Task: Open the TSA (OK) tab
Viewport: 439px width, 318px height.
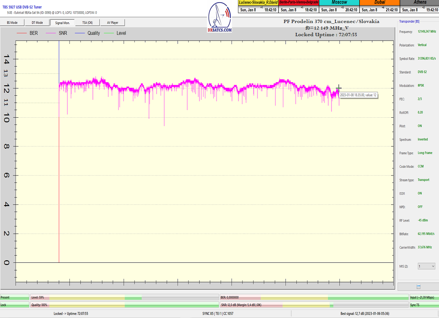Action: 87,23
